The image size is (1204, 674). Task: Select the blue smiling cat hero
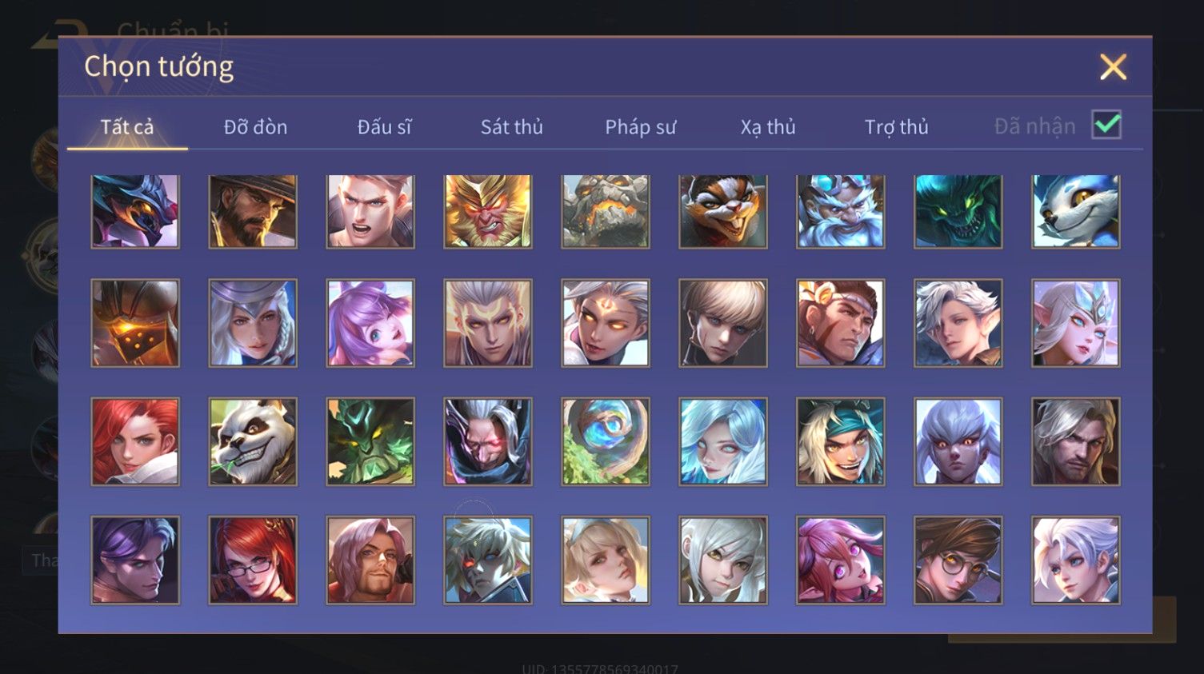coord(1076,211)
